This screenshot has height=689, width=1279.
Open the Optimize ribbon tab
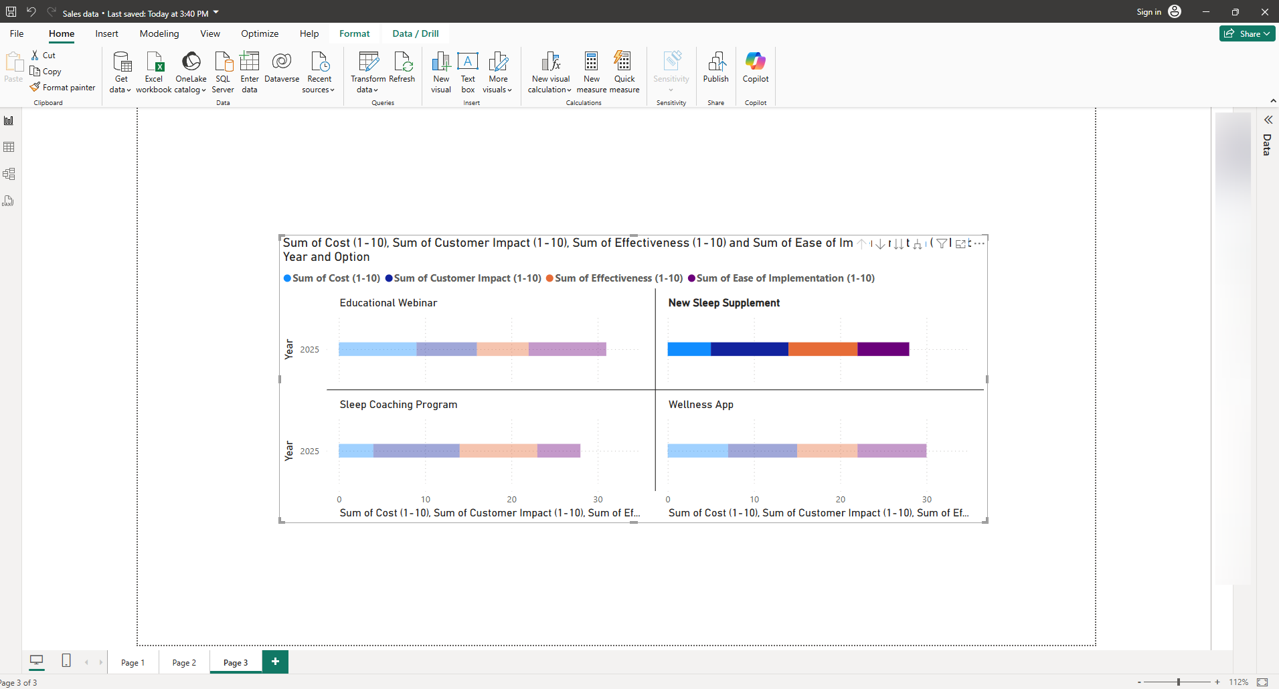click(x=260, y=33)
